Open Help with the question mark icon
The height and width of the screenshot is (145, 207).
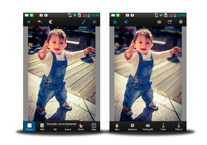coord(94,127)
